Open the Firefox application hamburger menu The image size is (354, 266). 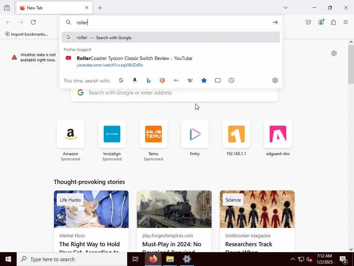click(346, 22)
